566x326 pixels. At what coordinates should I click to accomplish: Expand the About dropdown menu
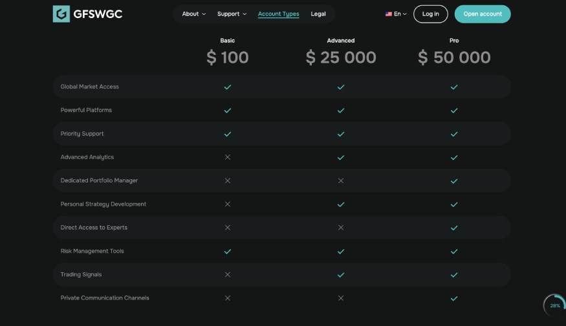click(x=194, y=14)
